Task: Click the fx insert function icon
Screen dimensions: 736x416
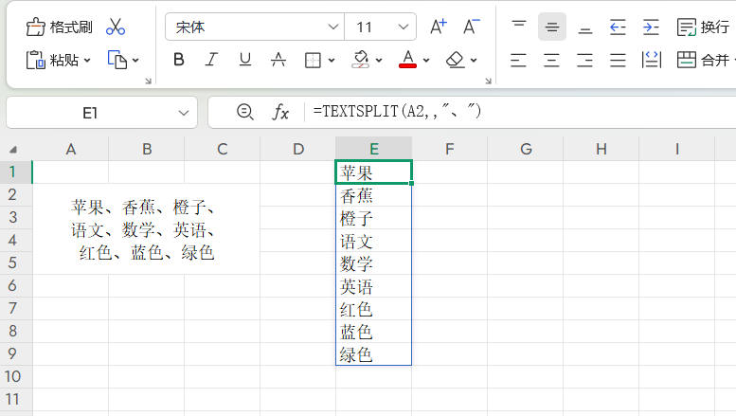Action: tap(280, 113)
